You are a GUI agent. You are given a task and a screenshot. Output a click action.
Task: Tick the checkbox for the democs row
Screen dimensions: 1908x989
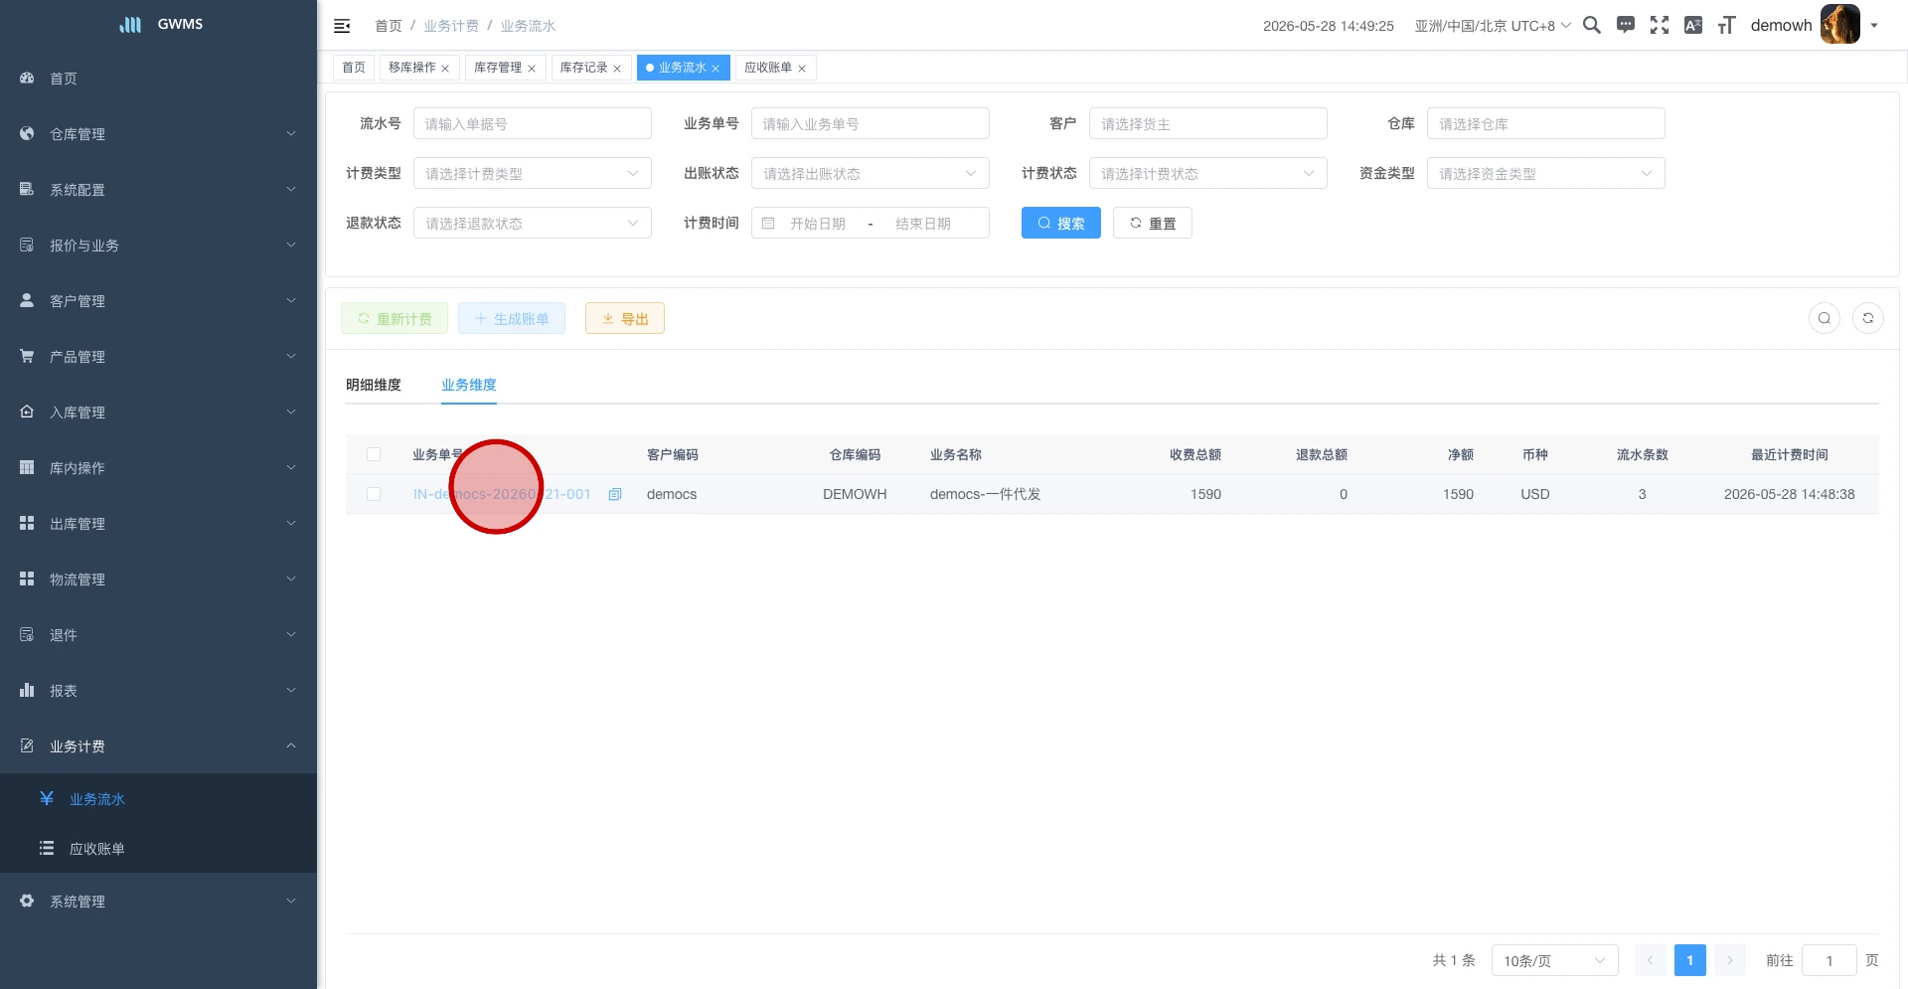coord(374,494)
